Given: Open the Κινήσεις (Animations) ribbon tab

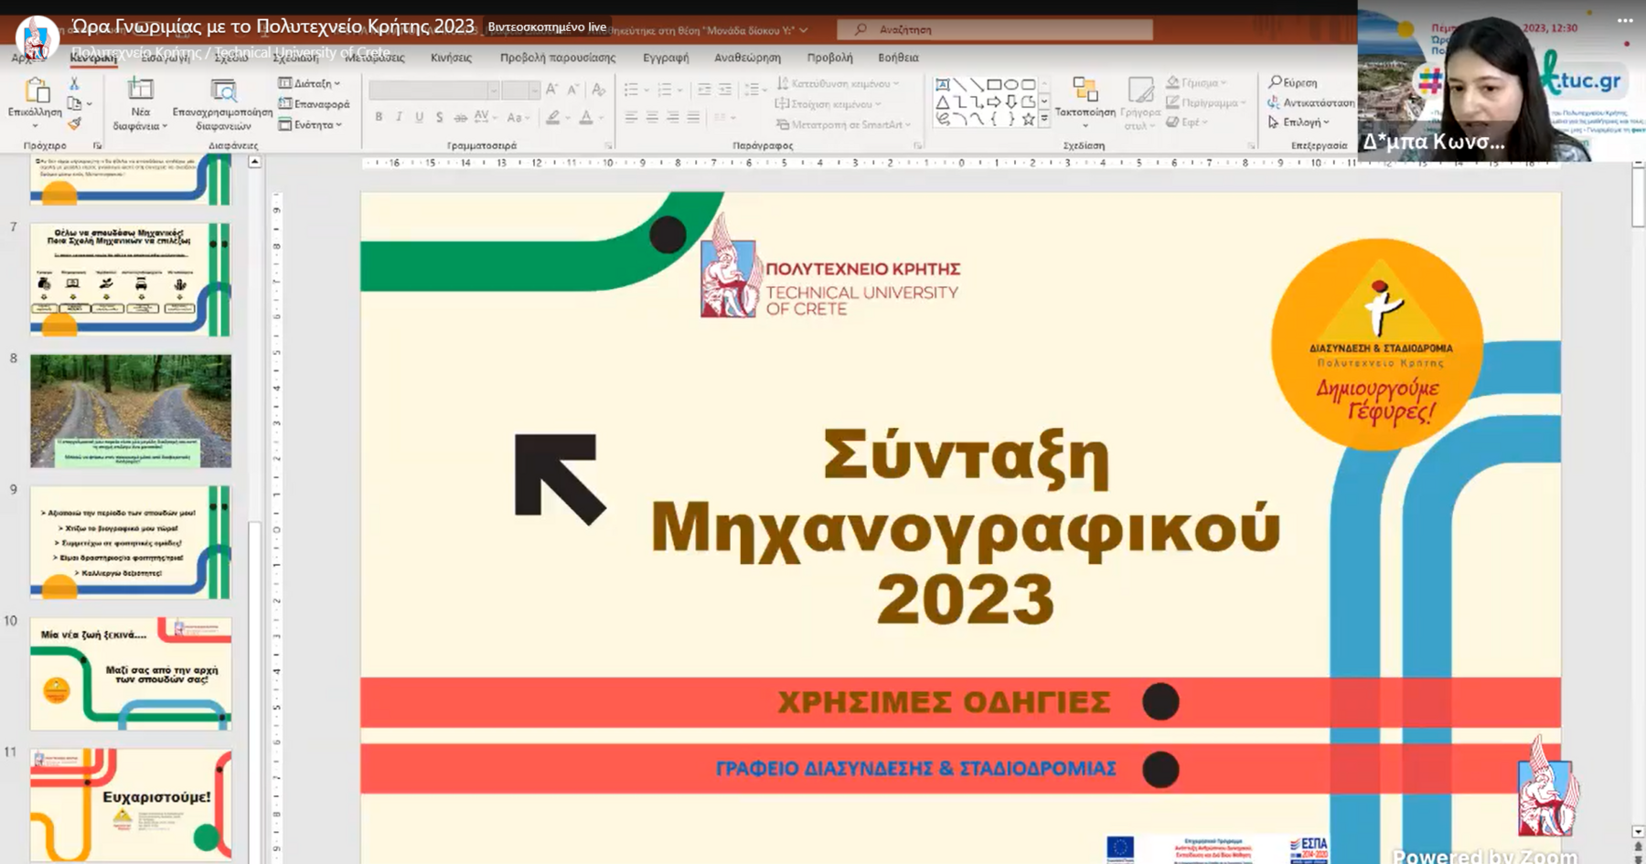Looking at the screenshot, I should pyautogui.click(x=451, y=58).
